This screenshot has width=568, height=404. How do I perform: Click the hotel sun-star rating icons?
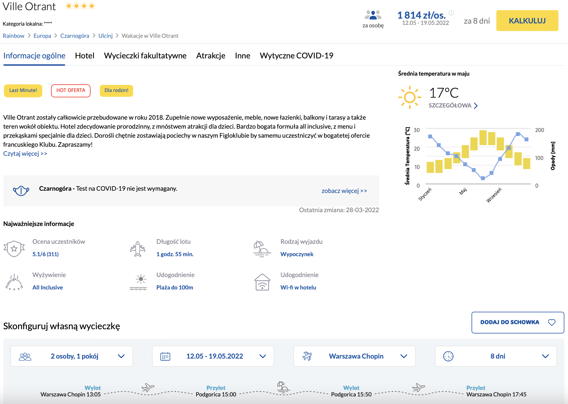click(x=80, y=6)
